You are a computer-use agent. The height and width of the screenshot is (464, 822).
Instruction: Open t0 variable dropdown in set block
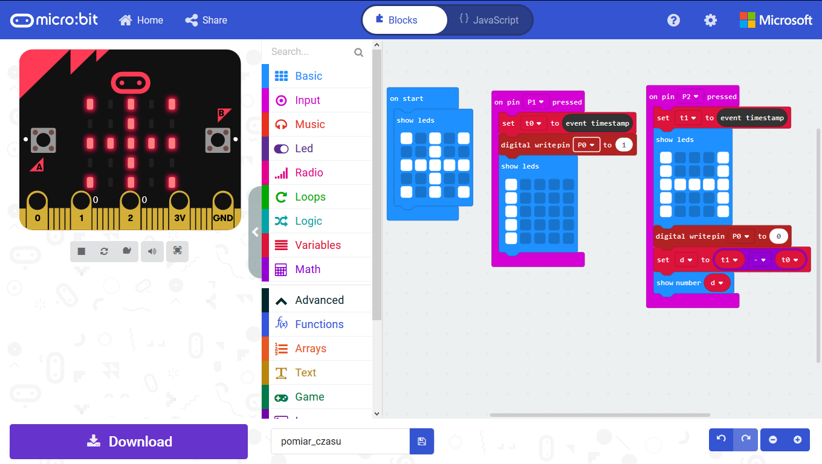click(x=533, y=123)
